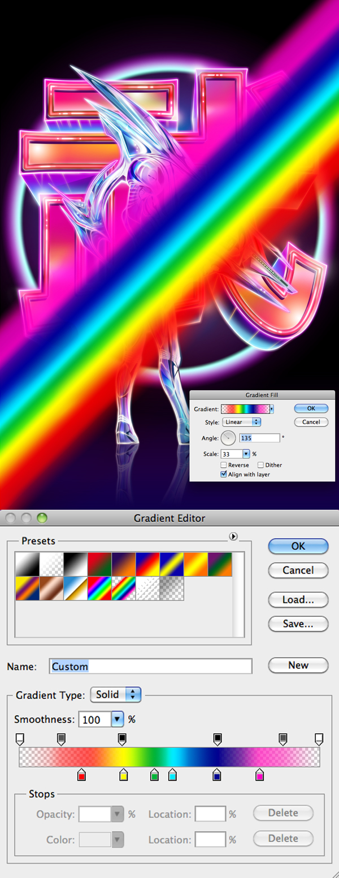Image resolution: width=339 pixels, height=878 pixels.
Task: Click OK in the Gradient Editor
Action: click(x=298, y=546)
